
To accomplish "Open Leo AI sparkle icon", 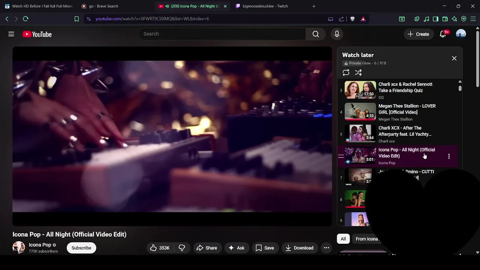I will tap(454, 19).
